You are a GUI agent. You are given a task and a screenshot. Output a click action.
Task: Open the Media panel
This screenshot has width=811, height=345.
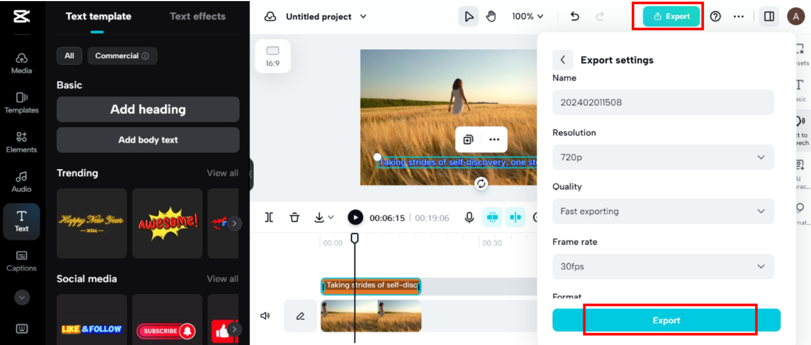coord(22,63)
